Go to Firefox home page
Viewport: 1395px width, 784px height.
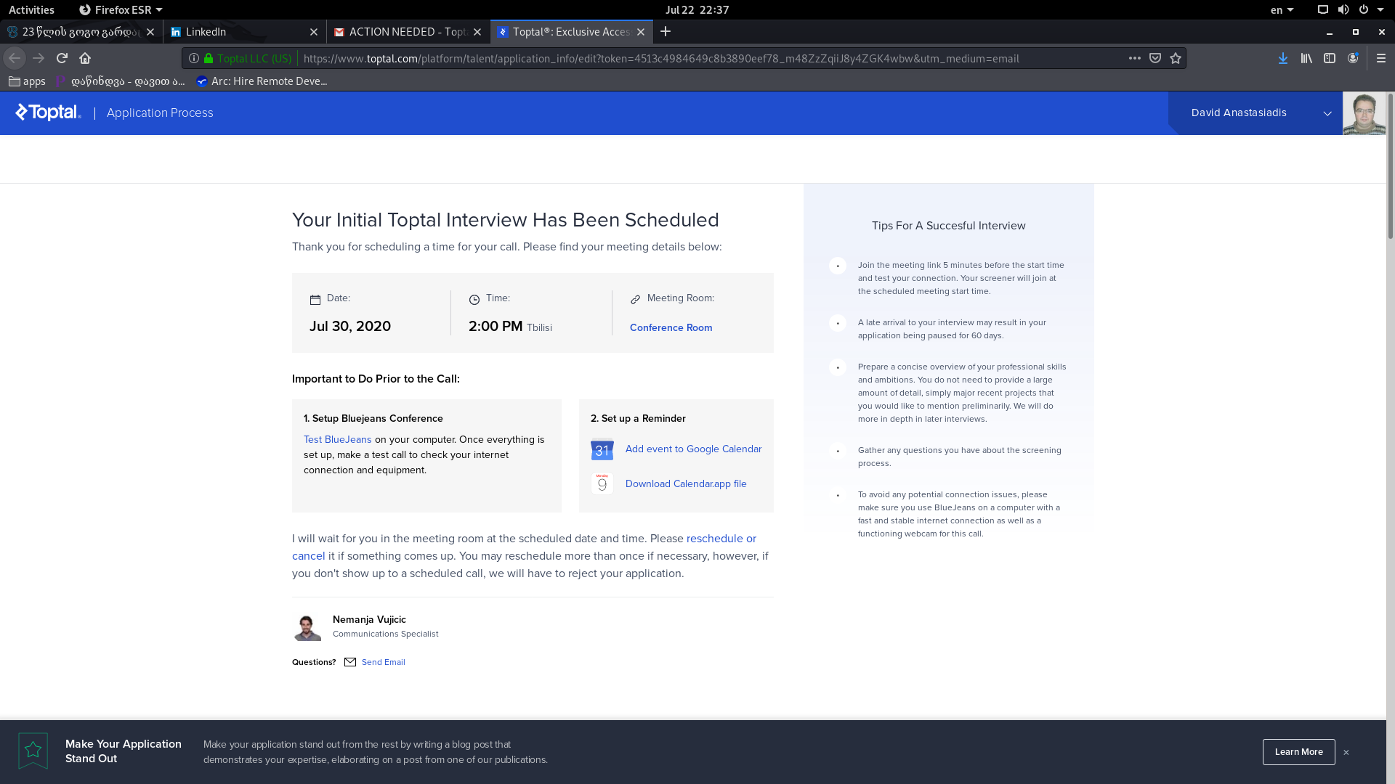pyautogui.click(x=85, y=58)
